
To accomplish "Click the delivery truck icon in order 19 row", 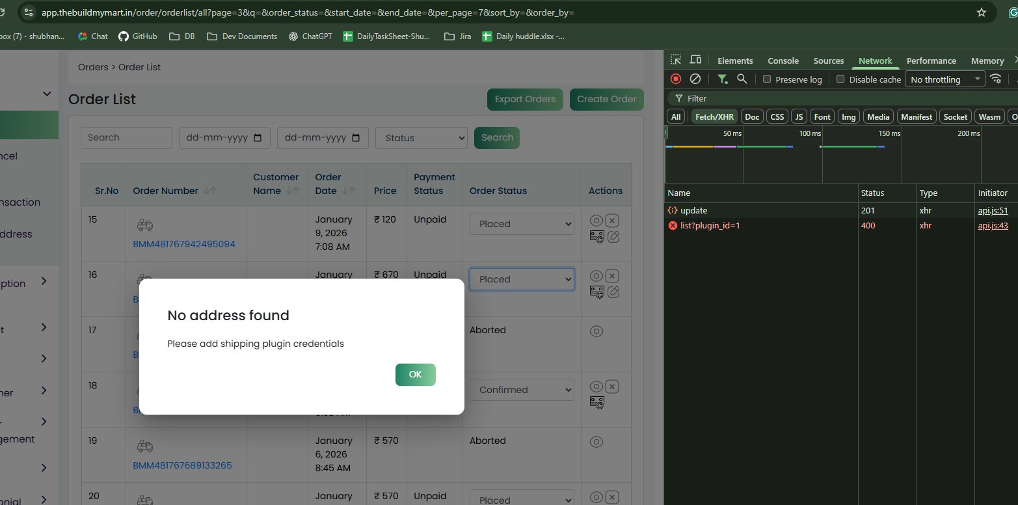I will point(145,446).
